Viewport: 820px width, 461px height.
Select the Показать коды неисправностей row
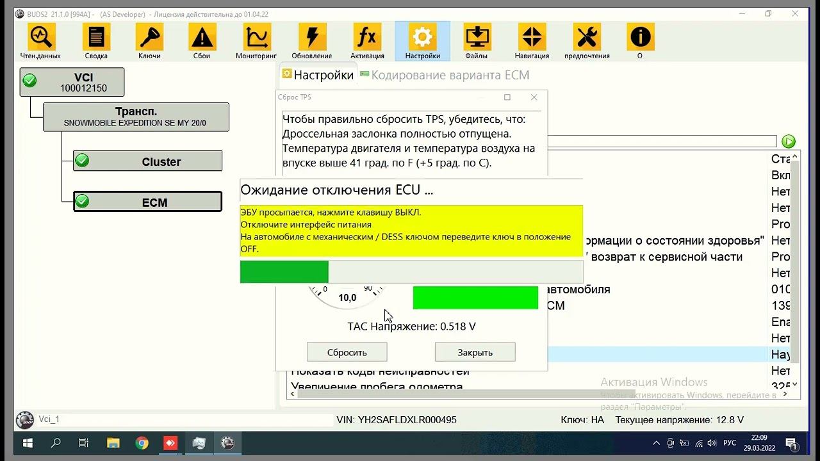[x=381, y=371]
